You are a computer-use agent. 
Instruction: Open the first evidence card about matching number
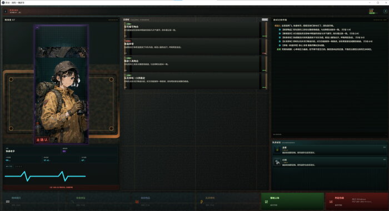point(195,30)
